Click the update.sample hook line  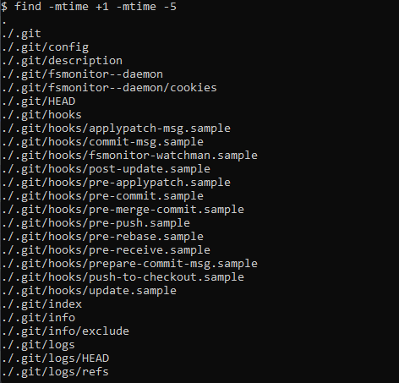click(x=89, y=291)
